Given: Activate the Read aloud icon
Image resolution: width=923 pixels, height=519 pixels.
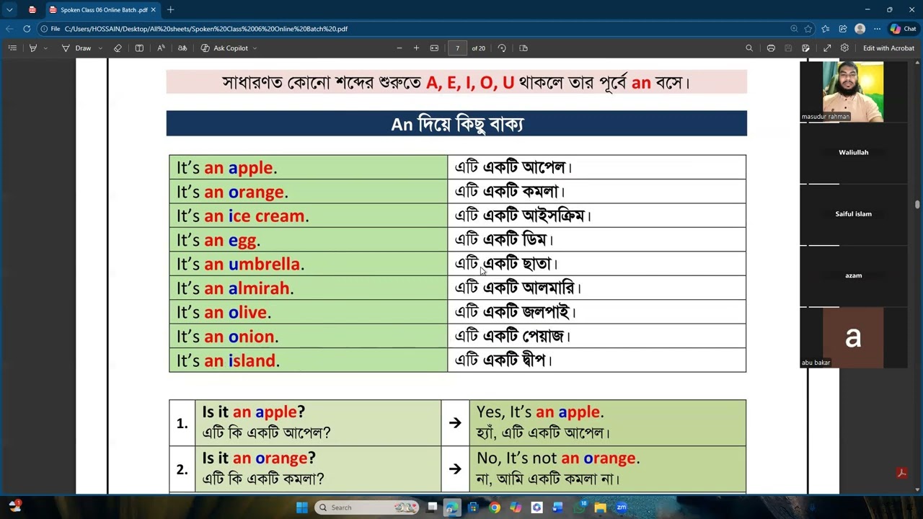Looking at the screenshot, I should 161,48.
